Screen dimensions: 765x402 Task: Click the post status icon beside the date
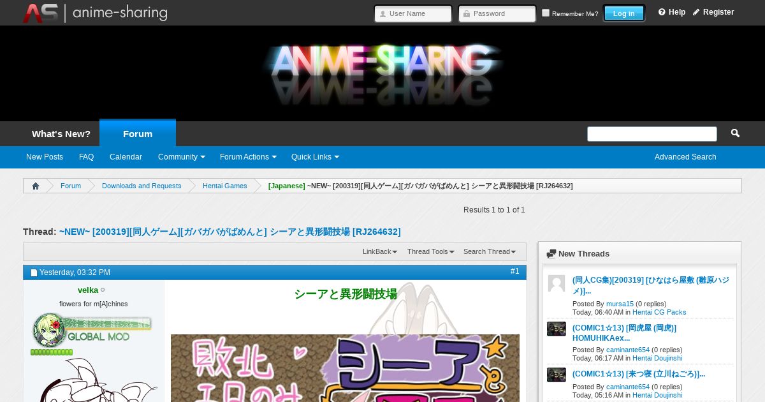click(x=34, y=272)
